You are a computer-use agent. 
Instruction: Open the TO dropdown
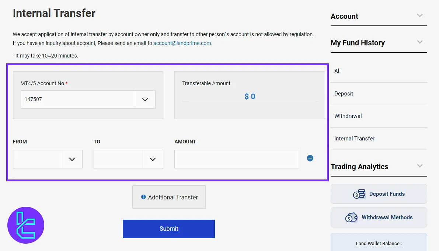click(153, 159)
